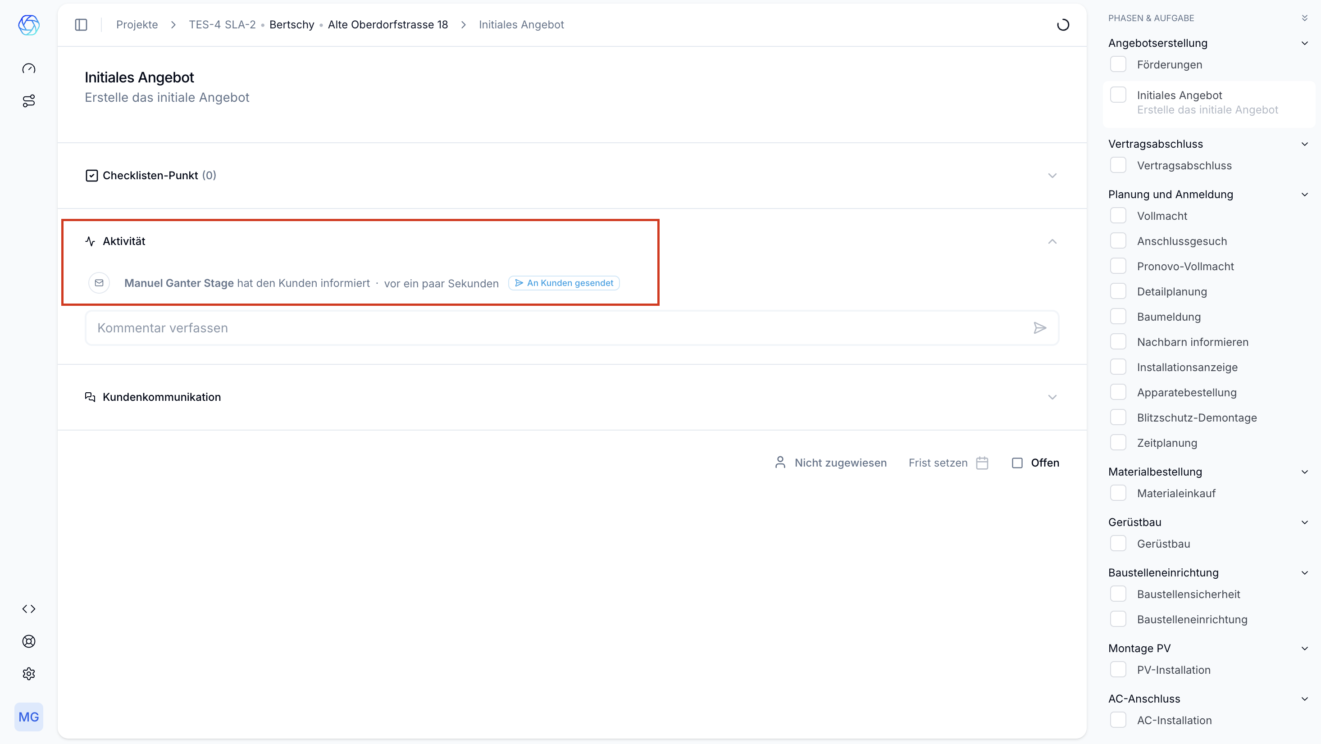
Task: Open the workflow pipeline icon in sidebar
Action: click(29, 100)
